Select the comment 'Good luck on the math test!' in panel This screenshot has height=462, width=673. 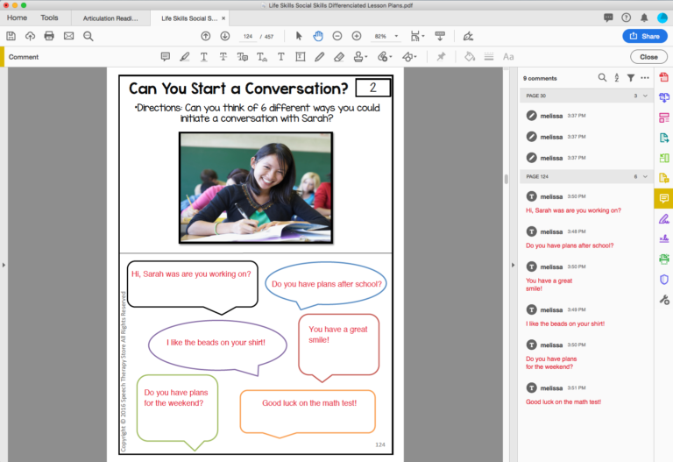(586, 395)
